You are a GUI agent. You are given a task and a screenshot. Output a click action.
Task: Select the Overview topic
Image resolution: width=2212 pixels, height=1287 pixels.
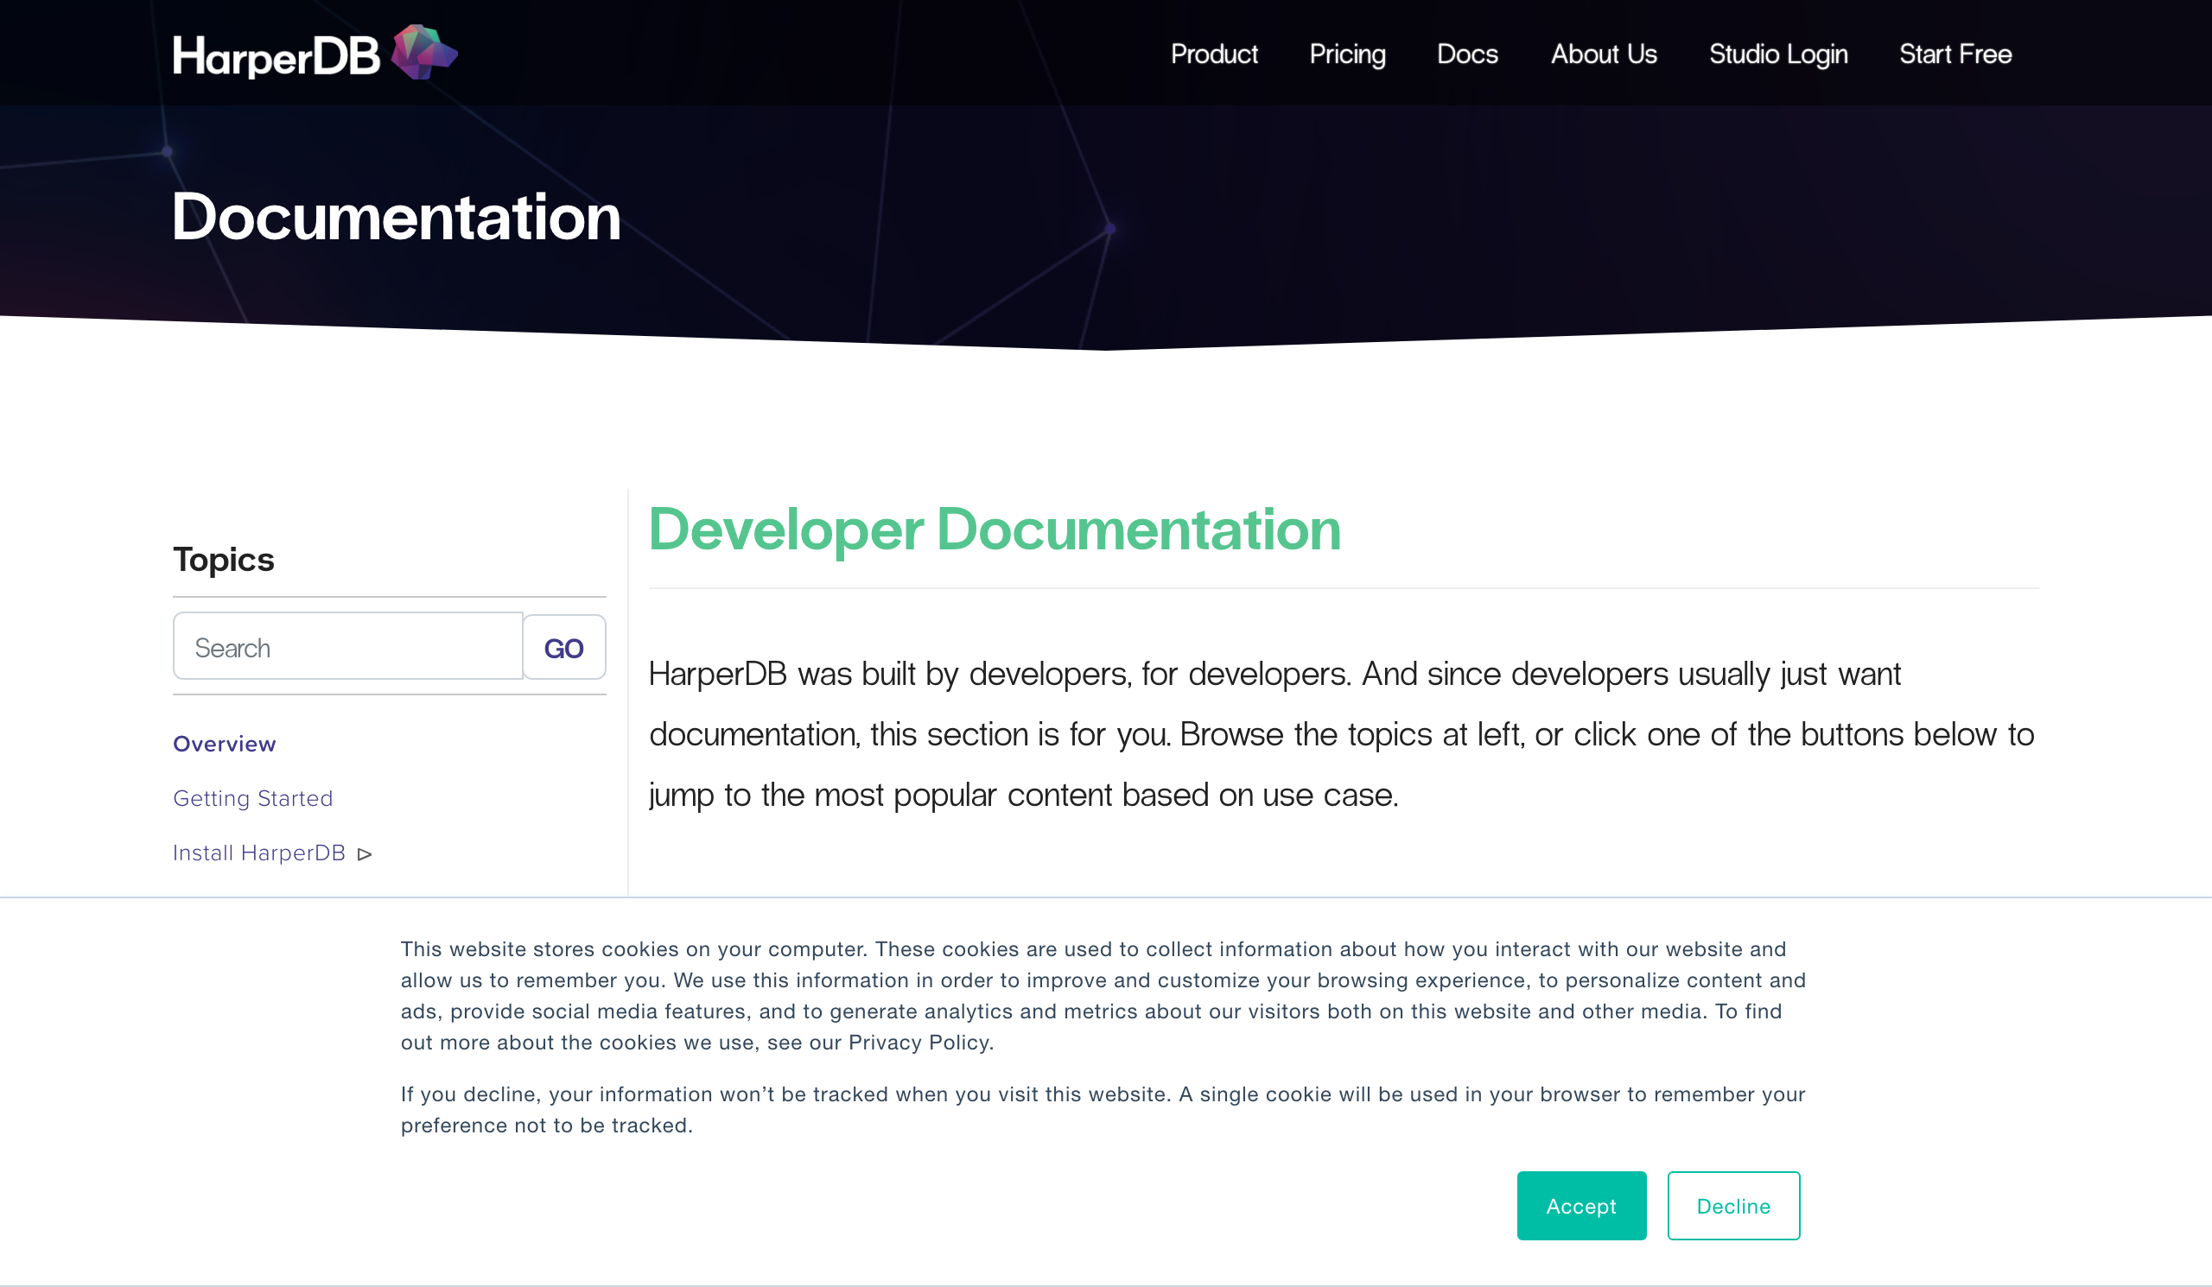[x=225, y=744]
